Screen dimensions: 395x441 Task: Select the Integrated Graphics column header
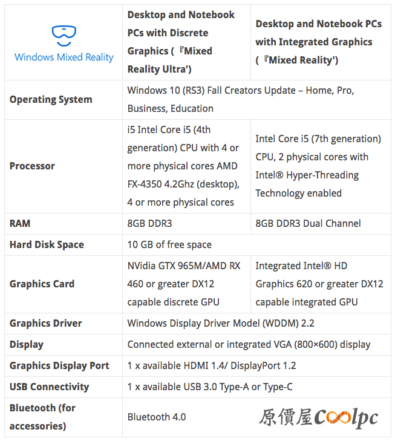coord(321,42)
